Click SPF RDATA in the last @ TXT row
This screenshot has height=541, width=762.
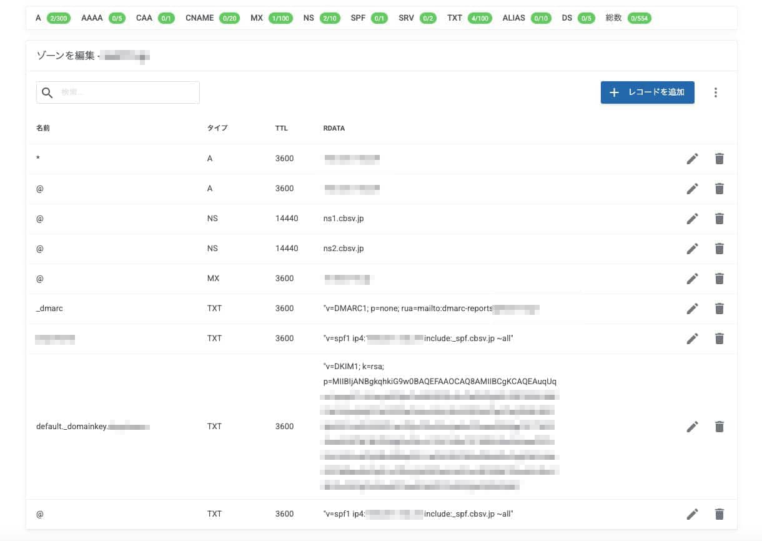click(x=418, y=514)
